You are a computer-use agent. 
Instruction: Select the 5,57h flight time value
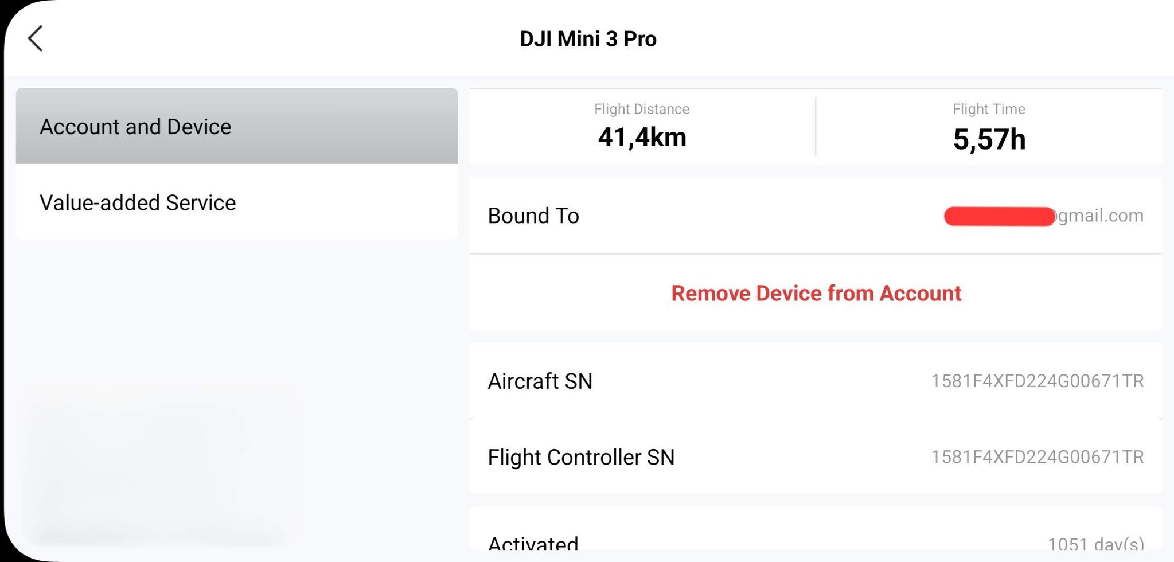989,139
